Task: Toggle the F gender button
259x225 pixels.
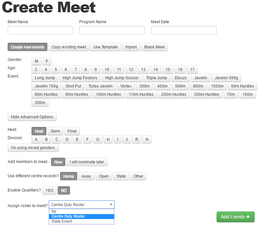Action: pyautogui.click(x=47, y=61)
